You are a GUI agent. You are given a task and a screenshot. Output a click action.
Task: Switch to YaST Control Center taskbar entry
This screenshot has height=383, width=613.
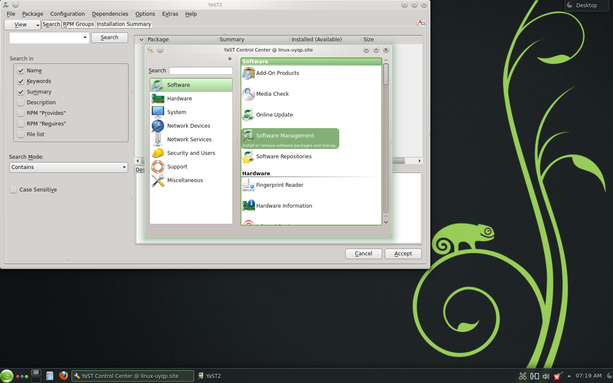click(133, 376)
